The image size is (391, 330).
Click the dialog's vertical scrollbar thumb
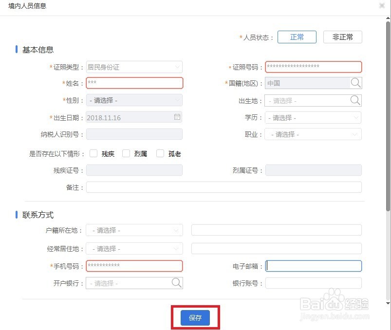coord(388,116)
